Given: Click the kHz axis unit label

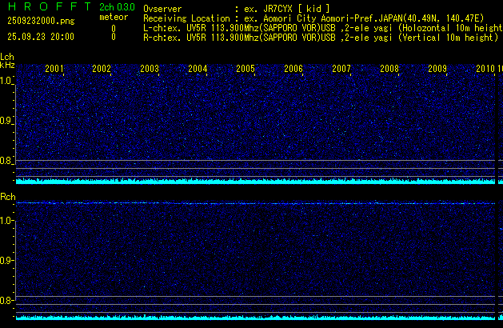Looking at the screenshot, I should (7, 67).
